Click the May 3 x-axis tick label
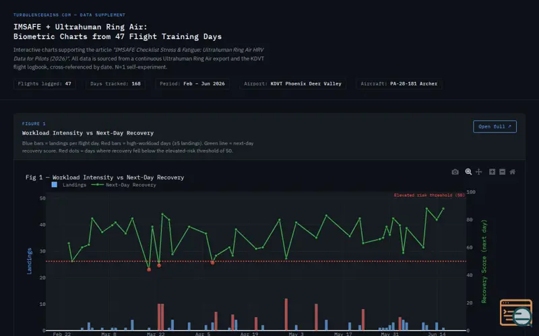 [296, 333]
